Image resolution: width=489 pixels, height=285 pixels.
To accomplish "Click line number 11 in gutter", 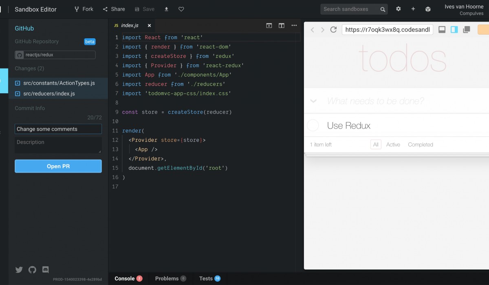I will (x=115, y=131).
